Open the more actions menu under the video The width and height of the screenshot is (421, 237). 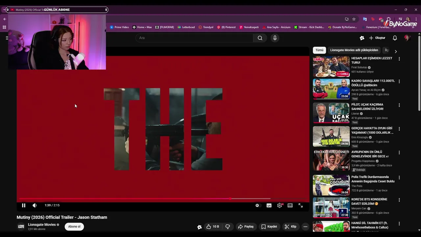pyautogui.click(x=305, y=226)
